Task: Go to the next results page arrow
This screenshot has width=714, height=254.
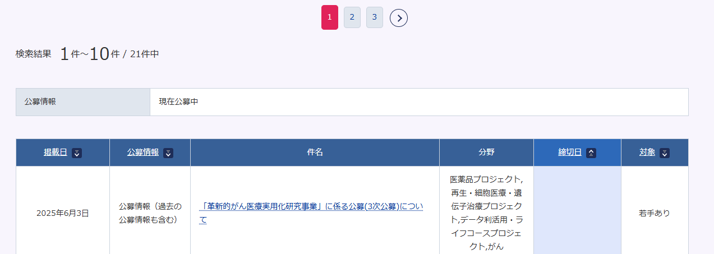Action: 398,18
